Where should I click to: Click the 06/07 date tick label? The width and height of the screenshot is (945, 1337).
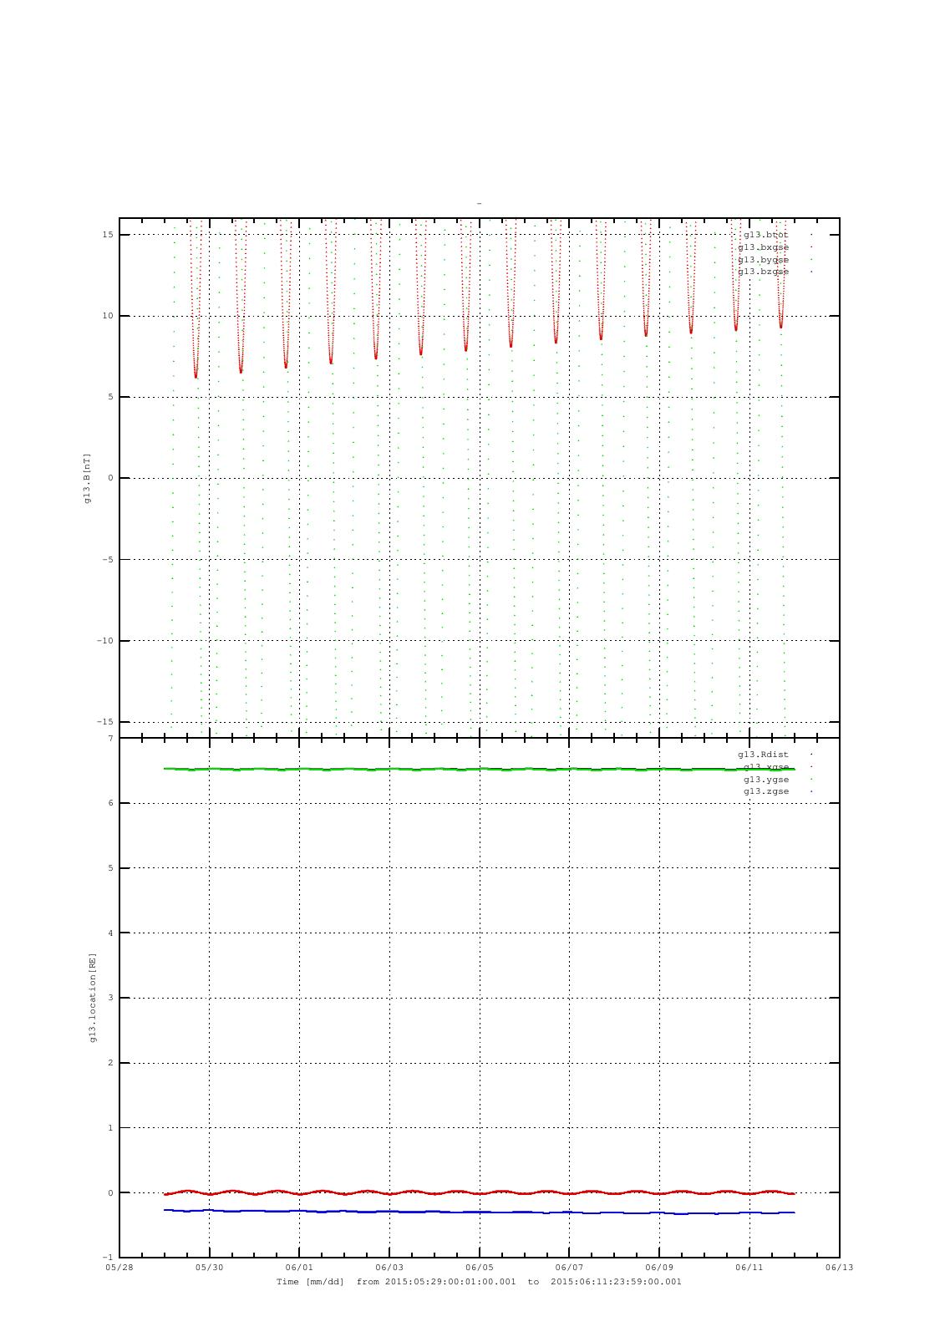[569, 1268]
